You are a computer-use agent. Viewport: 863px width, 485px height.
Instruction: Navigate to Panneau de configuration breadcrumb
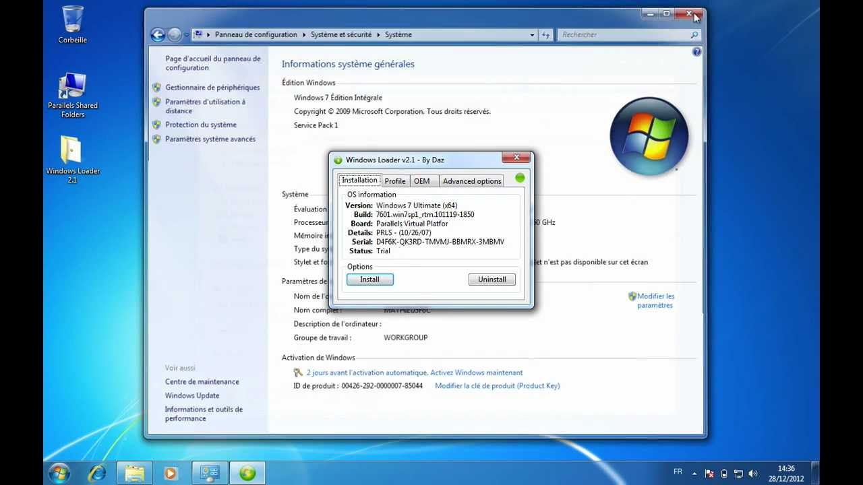[x=256, y=34]
